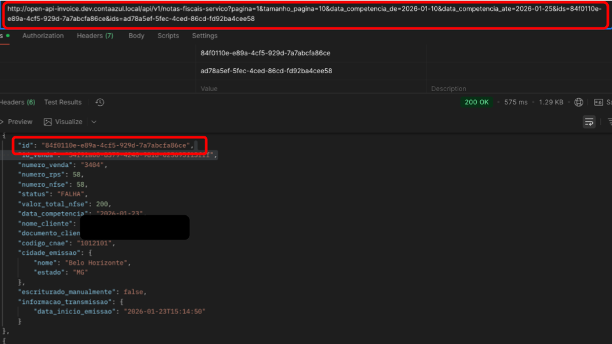Viewport: 612px width, 344px height.
Task: Click the 575 ms response time
Action: click(x=516, y=102)
